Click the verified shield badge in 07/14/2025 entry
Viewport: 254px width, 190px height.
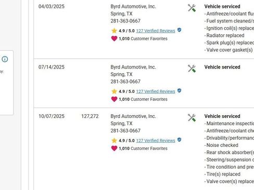click(x=179, y=91)
